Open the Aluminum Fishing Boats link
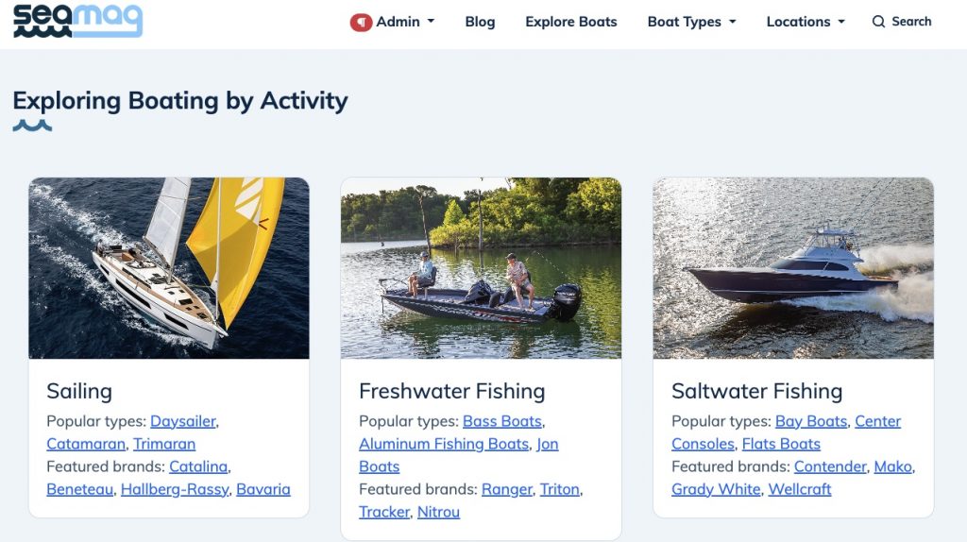 444,444
